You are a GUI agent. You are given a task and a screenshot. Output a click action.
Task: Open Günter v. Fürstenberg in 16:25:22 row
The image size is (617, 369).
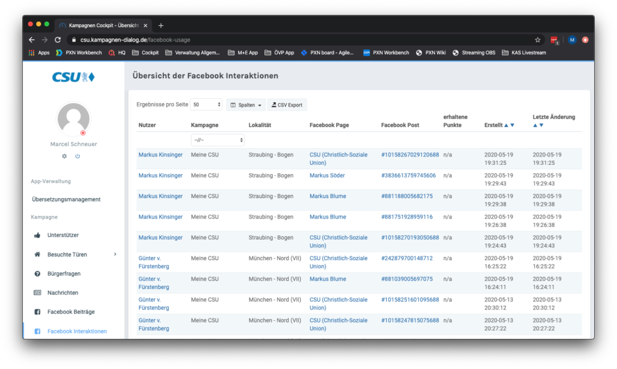(x=154, y=262)
